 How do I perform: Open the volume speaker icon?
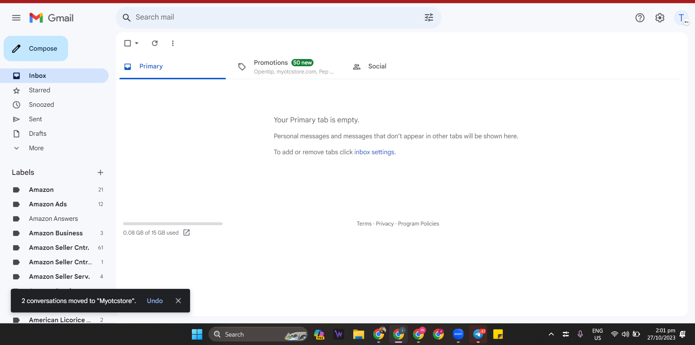pyautogui.click(x=625, y=334)
